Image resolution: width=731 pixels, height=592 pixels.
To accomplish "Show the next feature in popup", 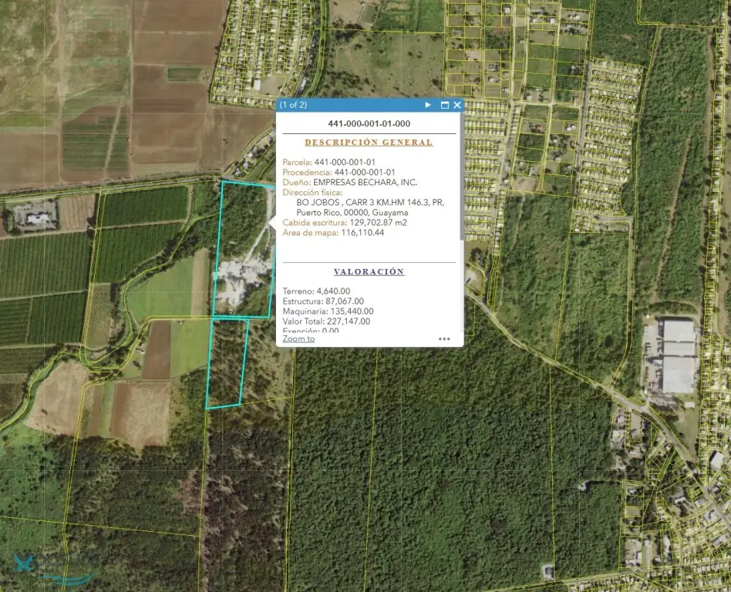I will click(428, 105).
